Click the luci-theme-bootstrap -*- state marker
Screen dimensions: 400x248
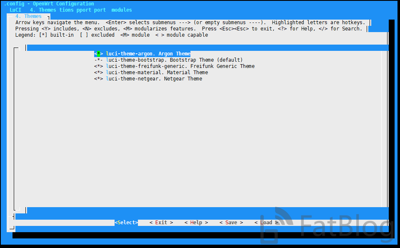(98, 60)
